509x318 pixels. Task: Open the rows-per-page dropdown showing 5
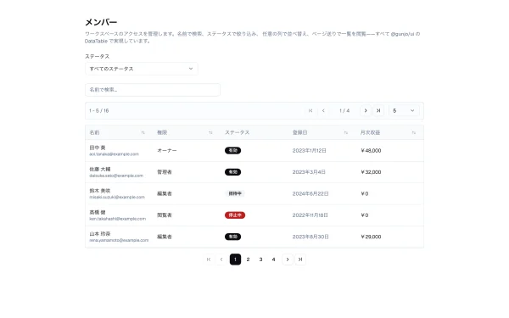pos(404,110)
